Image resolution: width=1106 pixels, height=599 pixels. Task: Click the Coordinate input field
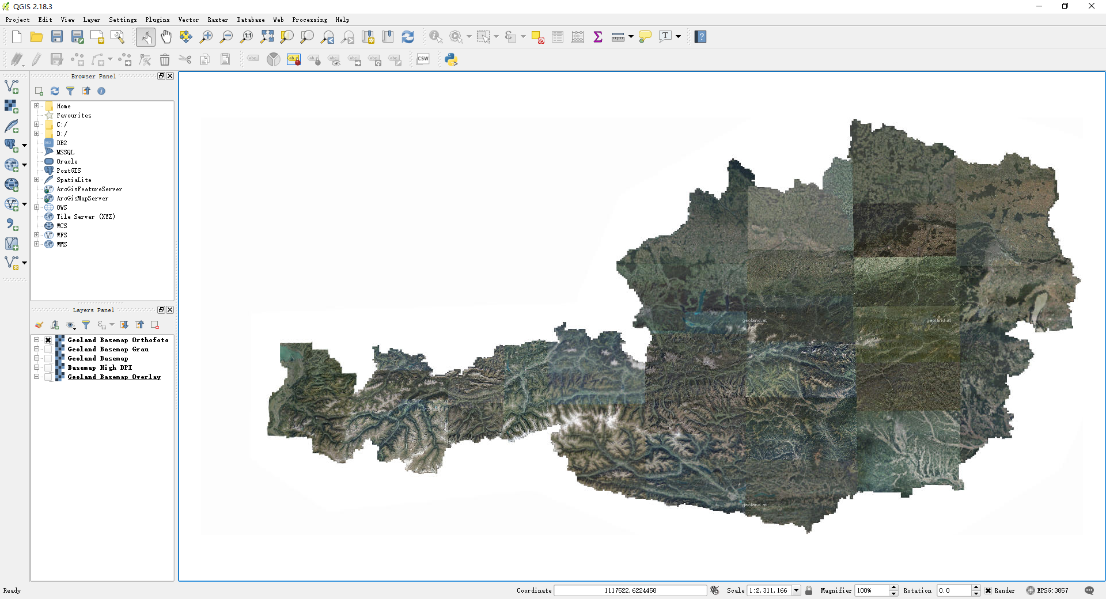[630, 590]
